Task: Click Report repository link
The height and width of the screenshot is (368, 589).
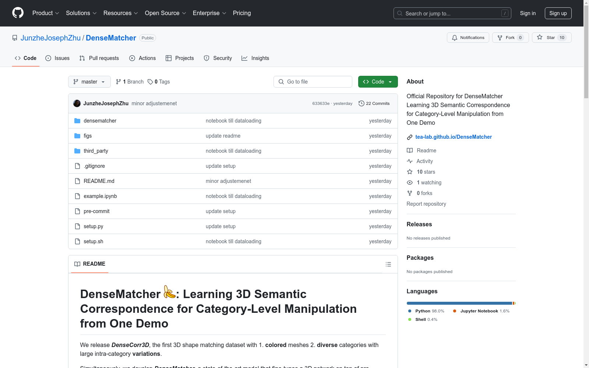Action: [x=426, y=204]
